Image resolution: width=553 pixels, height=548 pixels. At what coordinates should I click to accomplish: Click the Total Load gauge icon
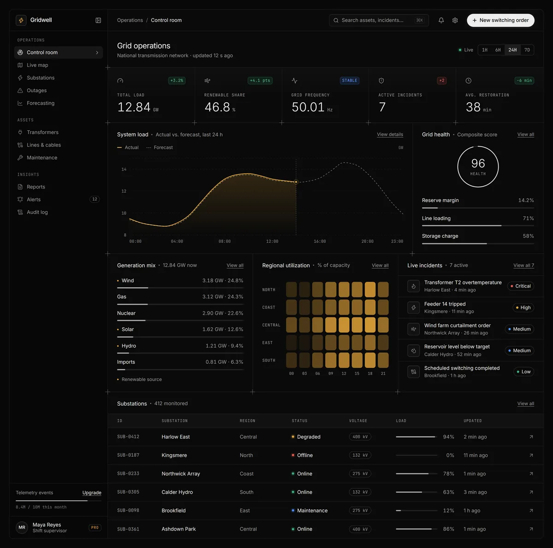(x=120, y=81)
